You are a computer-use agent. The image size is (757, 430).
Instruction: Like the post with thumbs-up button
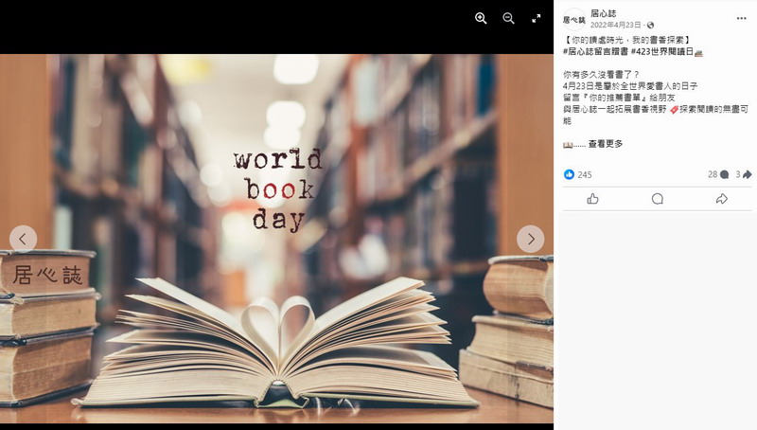coord(593,199)
